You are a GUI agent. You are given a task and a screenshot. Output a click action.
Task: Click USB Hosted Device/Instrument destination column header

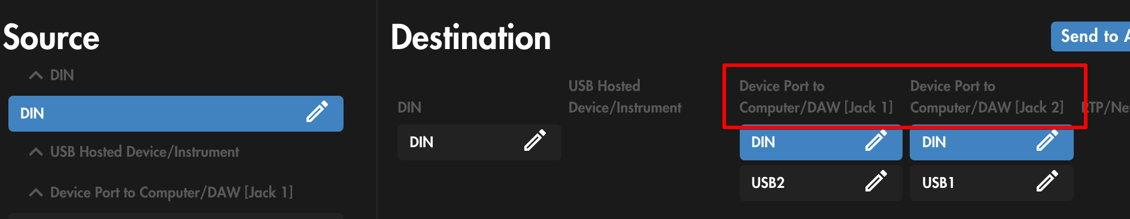coord(625,97)
